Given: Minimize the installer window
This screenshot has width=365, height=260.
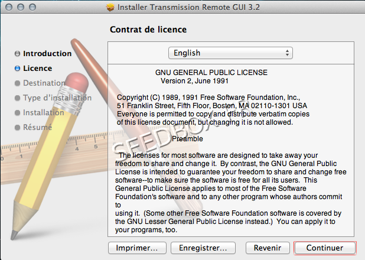Looking at the screenshot, I should point(20,8).
